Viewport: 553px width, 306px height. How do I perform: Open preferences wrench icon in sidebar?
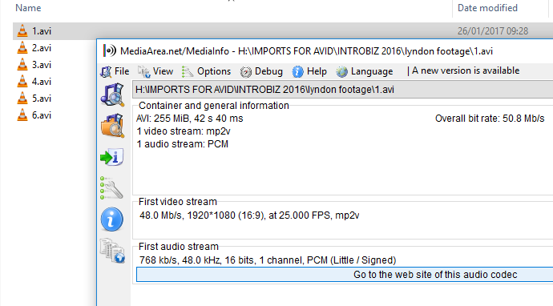coord(111,188)
